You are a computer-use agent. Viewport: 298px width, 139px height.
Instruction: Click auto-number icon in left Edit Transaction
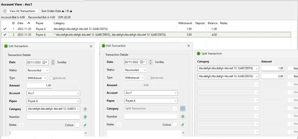(x=85, y=117)
